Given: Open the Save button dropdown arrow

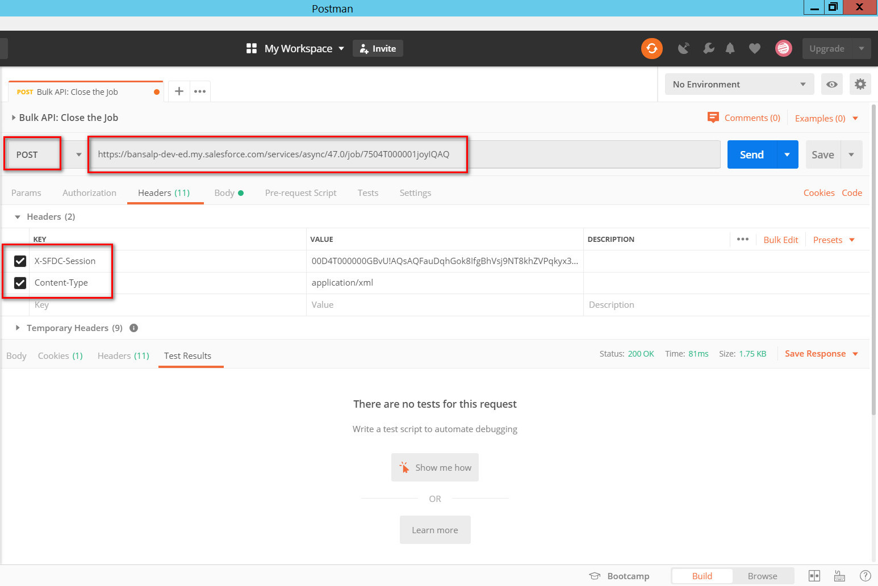Looking at the screenshot, I should (x=851, y=154).
